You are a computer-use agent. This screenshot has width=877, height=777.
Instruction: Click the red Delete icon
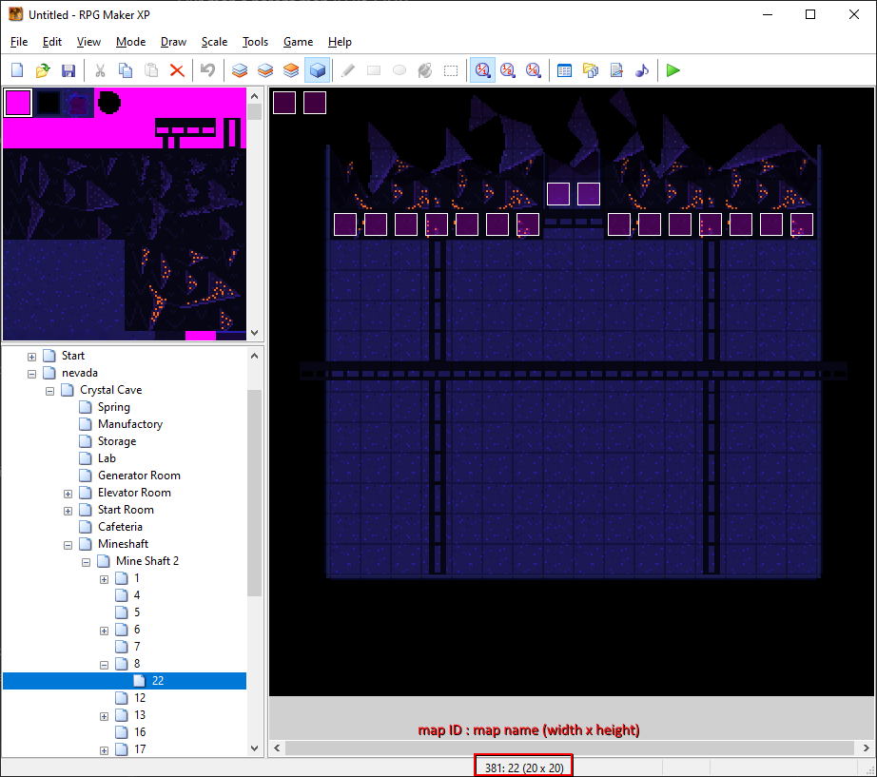pos(176,70)
